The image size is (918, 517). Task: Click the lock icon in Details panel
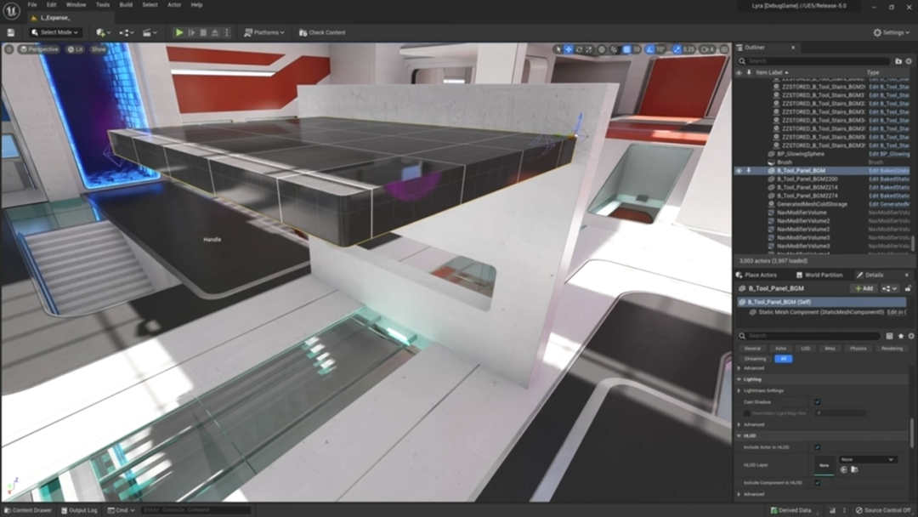908,288
